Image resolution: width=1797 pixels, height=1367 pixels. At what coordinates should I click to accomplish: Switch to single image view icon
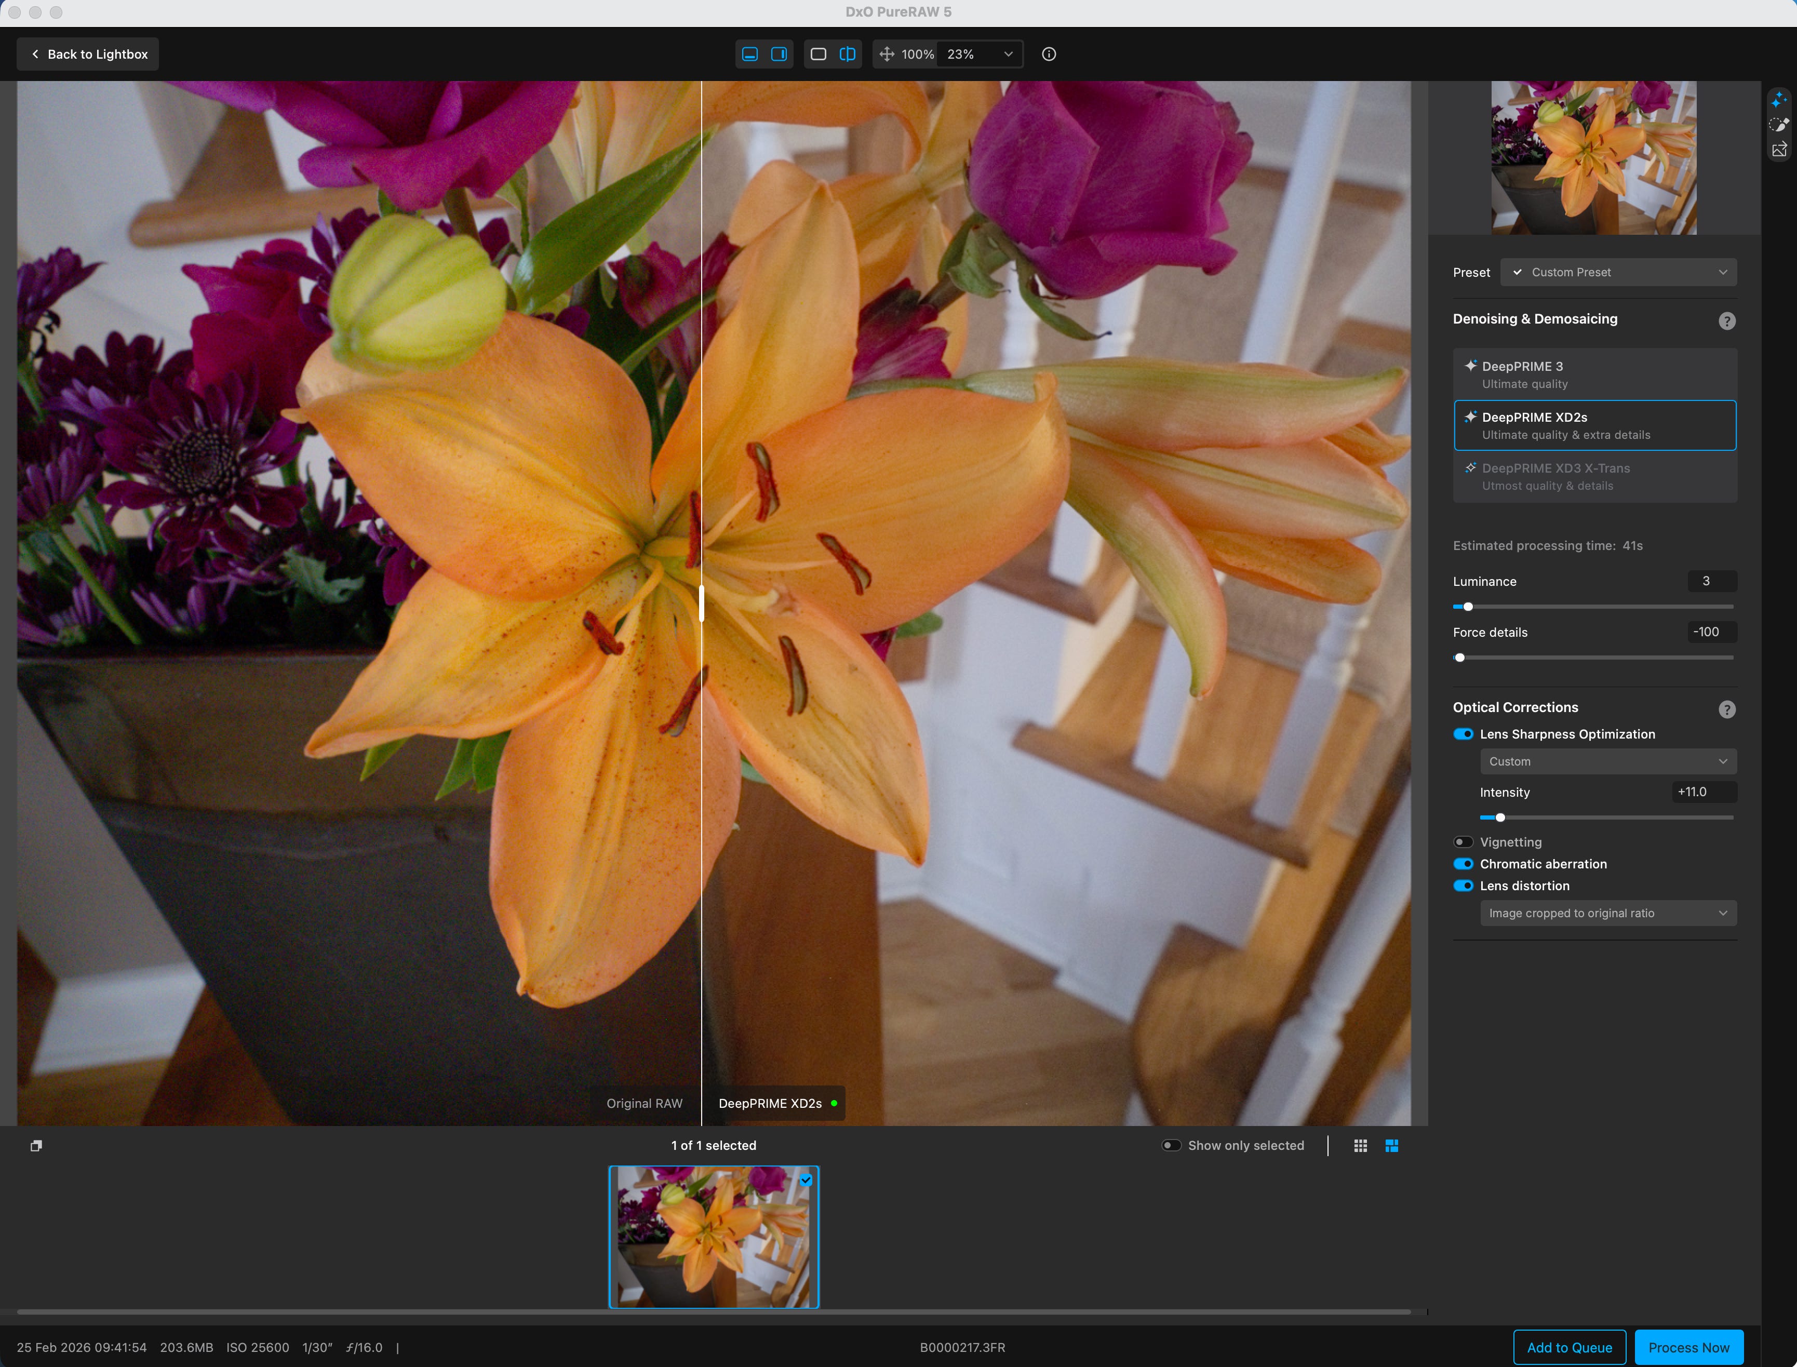point(819,53)
